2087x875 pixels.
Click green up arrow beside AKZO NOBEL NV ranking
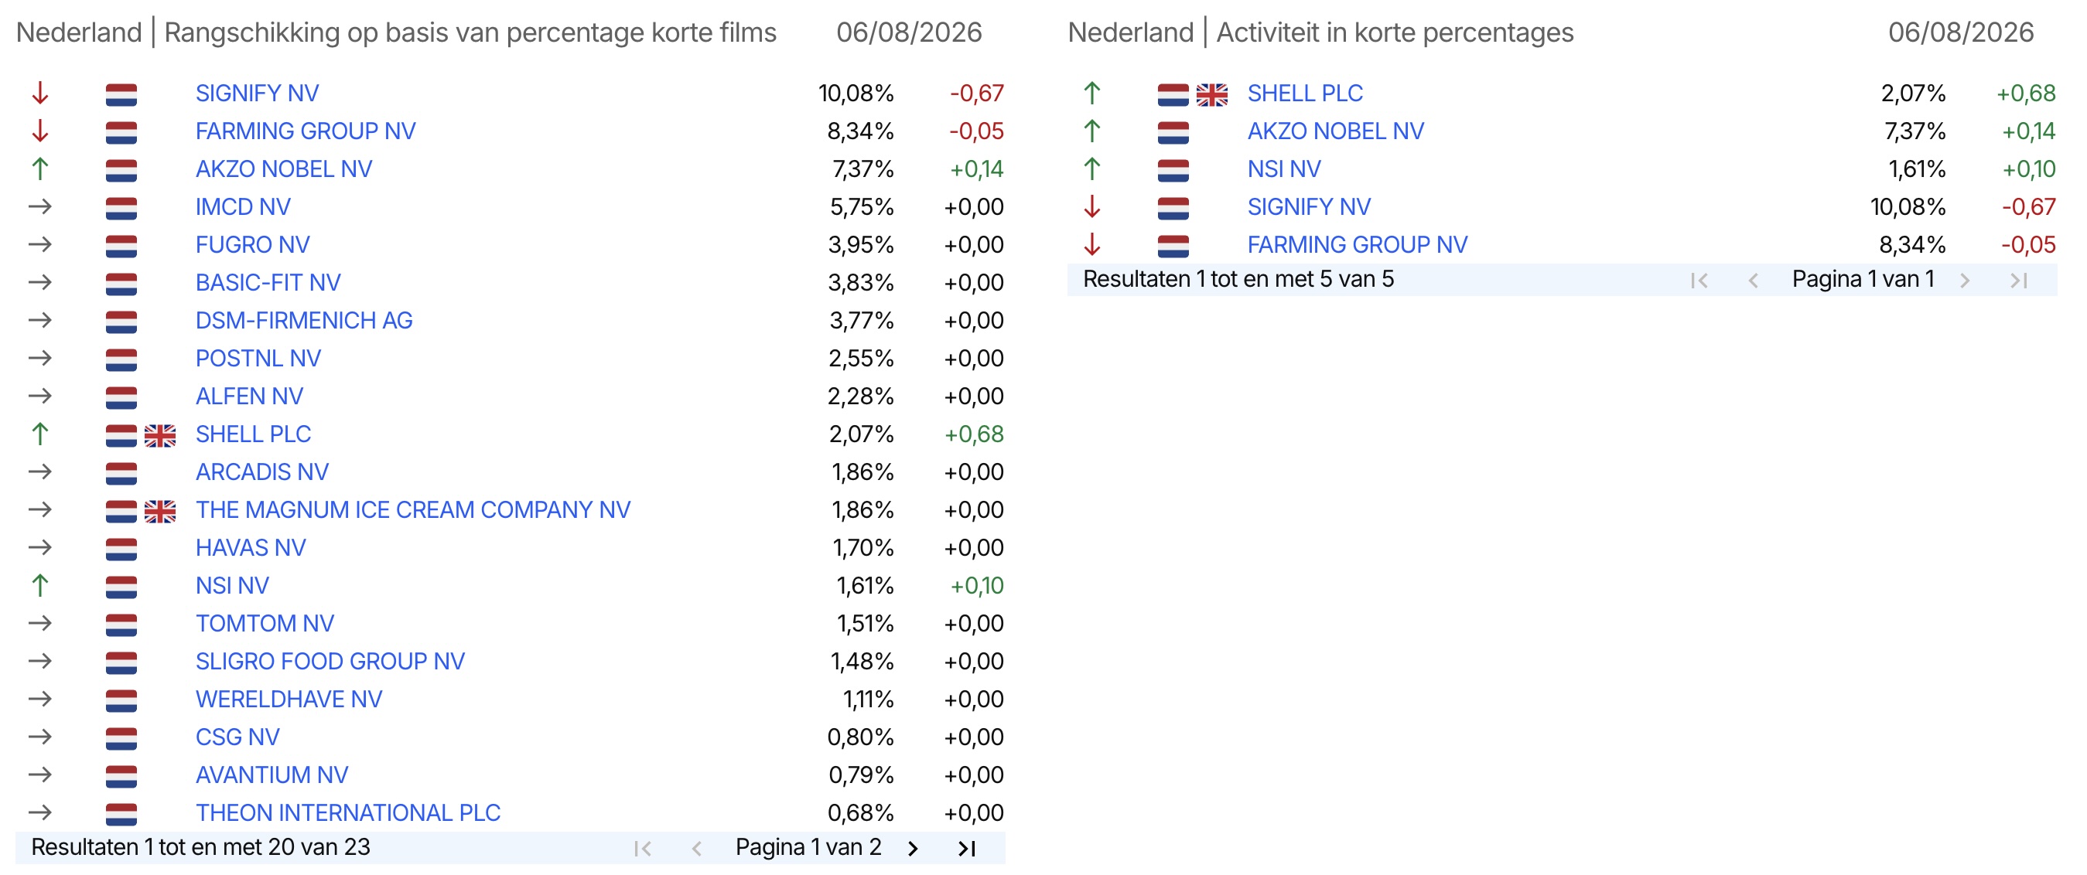(40, 169)
